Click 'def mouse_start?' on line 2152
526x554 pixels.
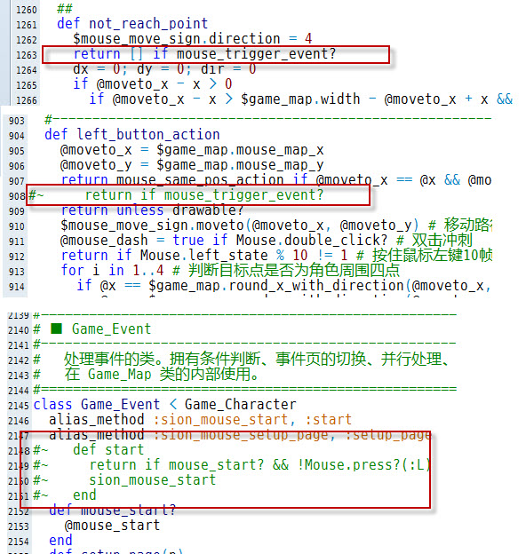pos(113,510)
